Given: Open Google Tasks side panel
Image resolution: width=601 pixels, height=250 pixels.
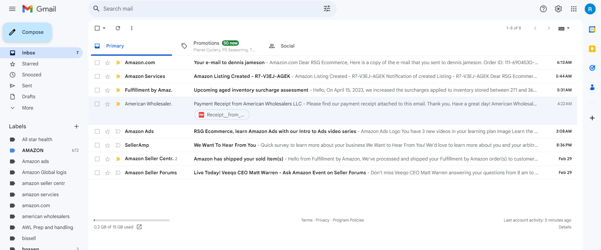Looking at the screenshot, I should click(x=592, y=68).
